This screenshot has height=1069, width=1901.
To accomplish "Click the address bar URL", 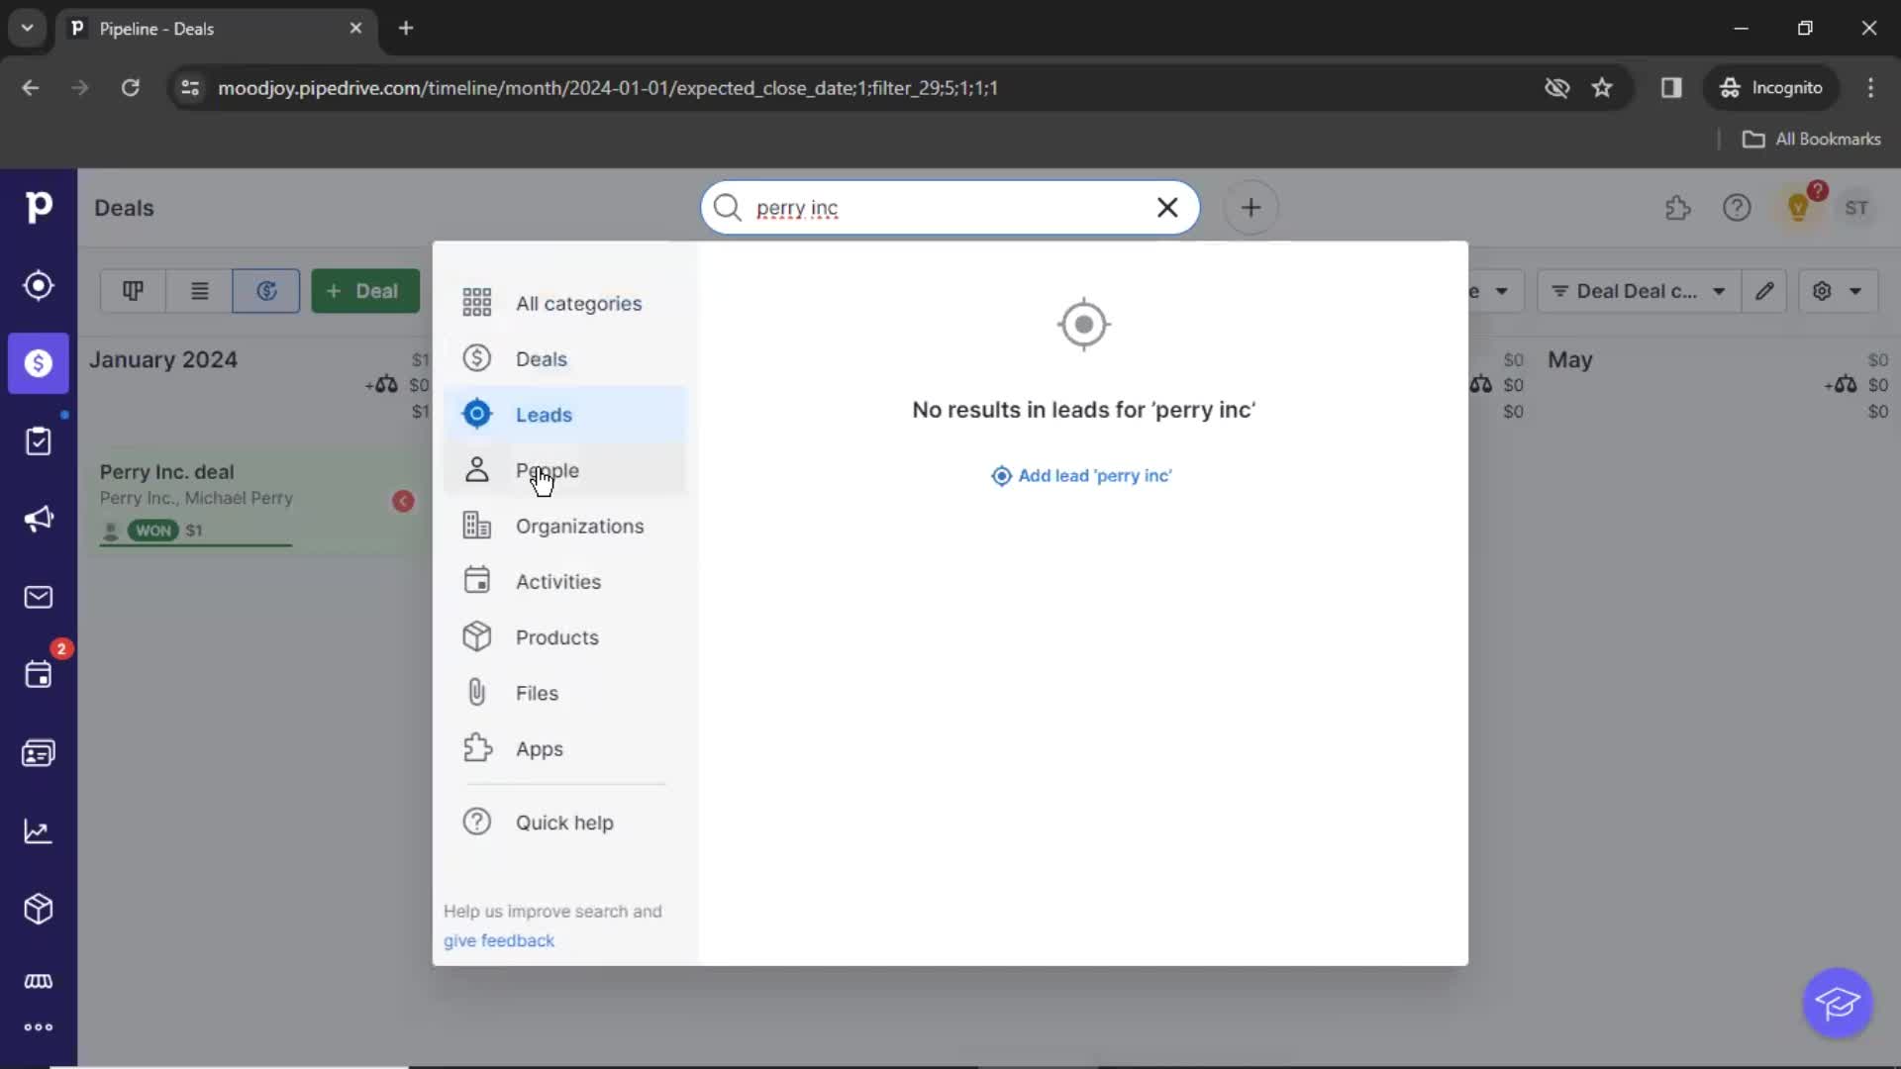I will point(608,88).
